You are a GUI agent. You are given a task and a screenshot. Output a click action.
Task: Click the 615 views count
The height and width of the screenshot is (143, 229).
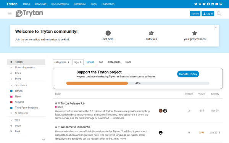[x=202, y=111]
